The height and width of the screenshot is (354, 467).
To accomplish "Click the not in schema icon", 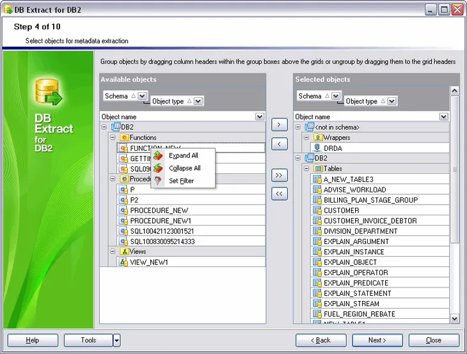I will (x=309, y=127).
